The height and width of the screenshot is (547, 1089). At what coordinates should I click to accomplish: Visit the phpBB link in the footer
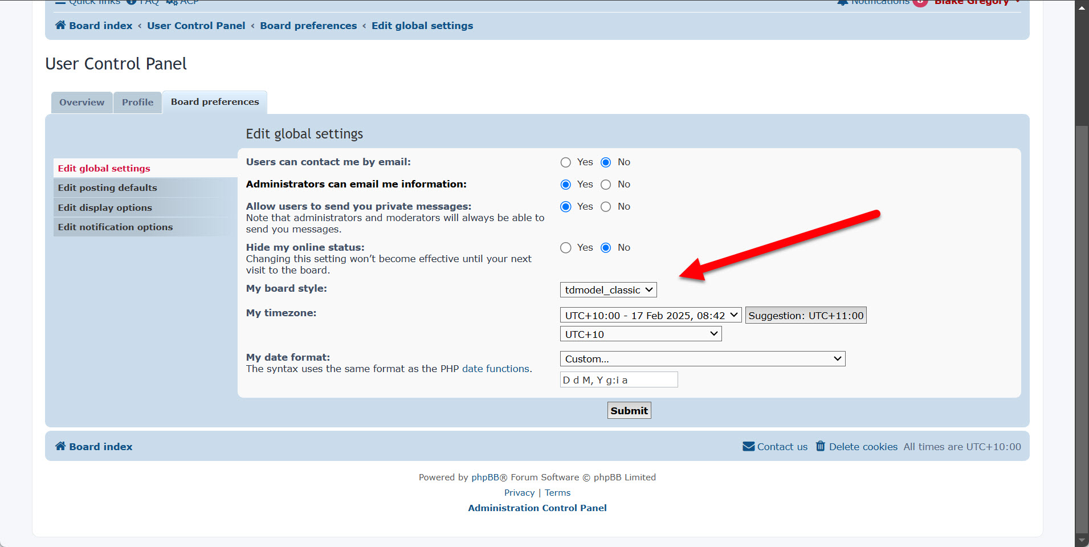tap(485, 477)
